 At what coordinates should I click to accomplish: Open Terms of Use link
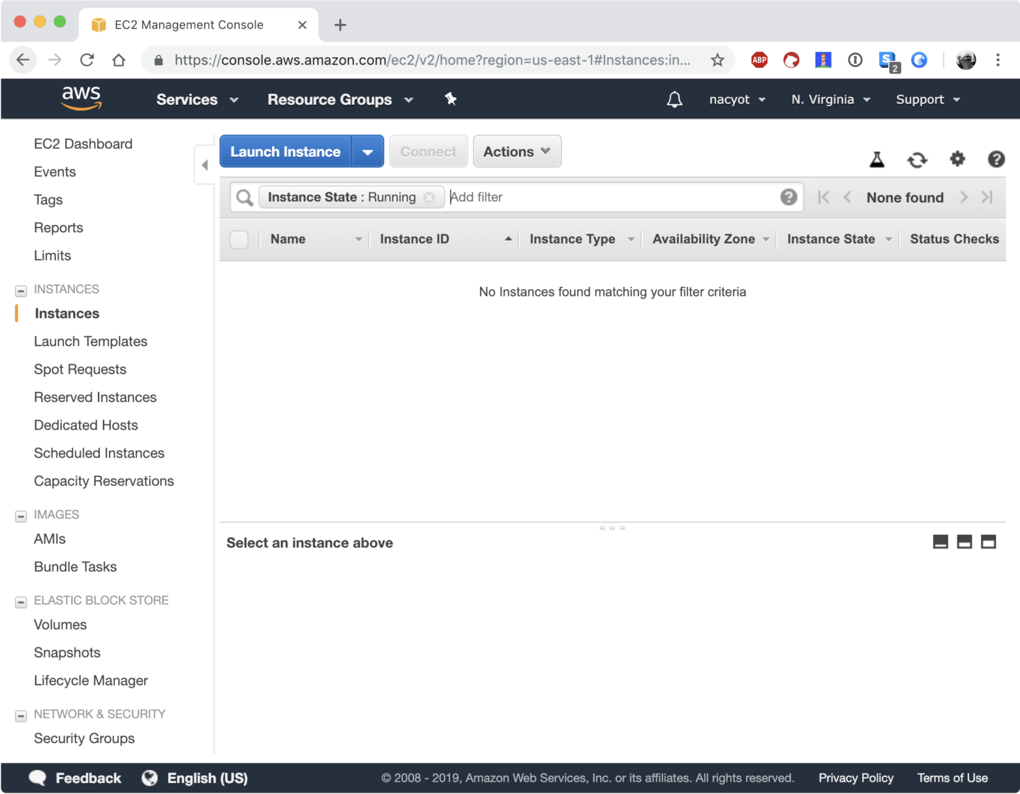(x=953, y=778)
